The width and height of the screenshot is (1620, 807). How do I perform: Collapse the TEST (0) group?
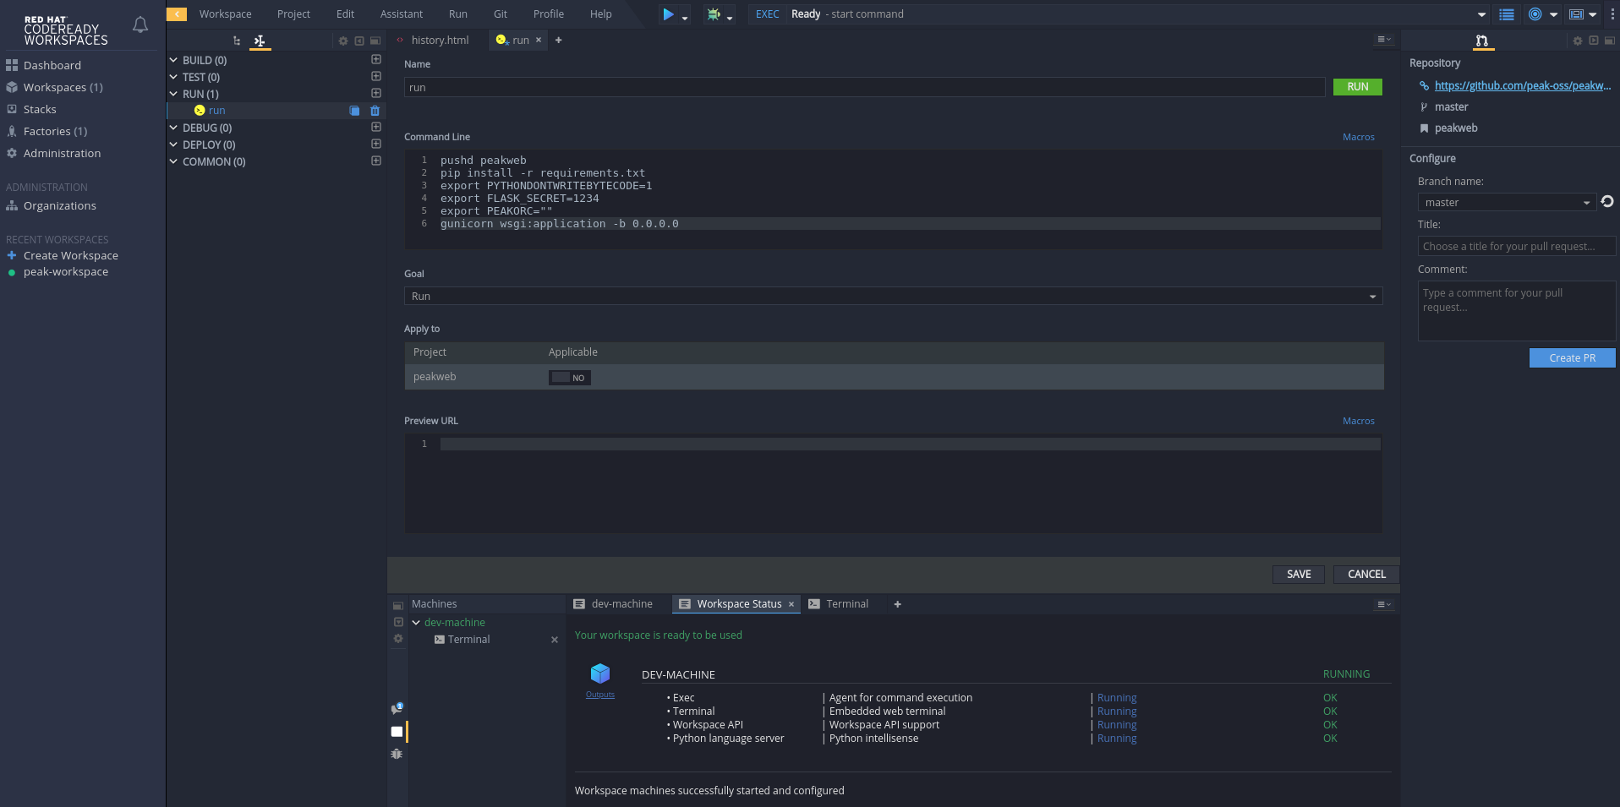(x=173, y=77)
